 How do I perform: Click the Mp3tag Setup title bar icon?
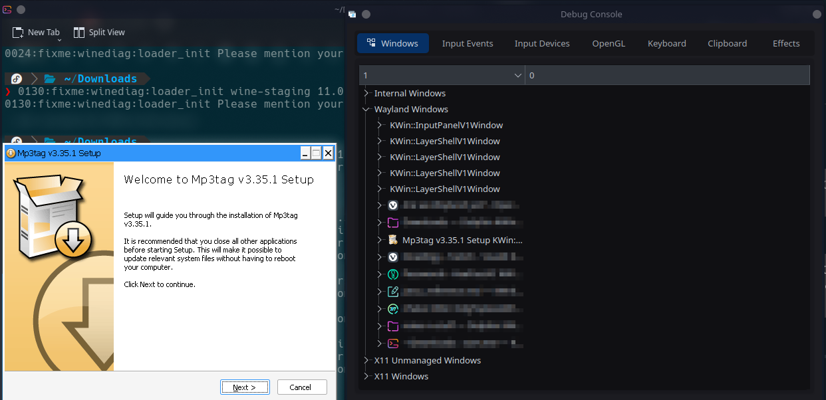click(11, 153)
